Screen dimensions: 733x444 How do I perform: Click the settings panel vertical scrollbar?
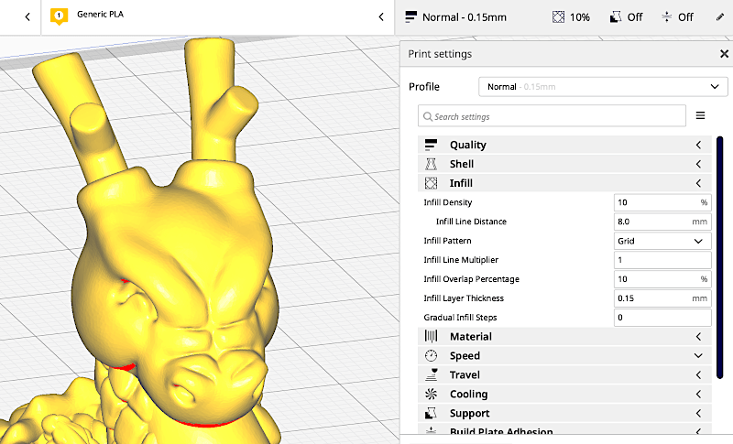point(719,257)
